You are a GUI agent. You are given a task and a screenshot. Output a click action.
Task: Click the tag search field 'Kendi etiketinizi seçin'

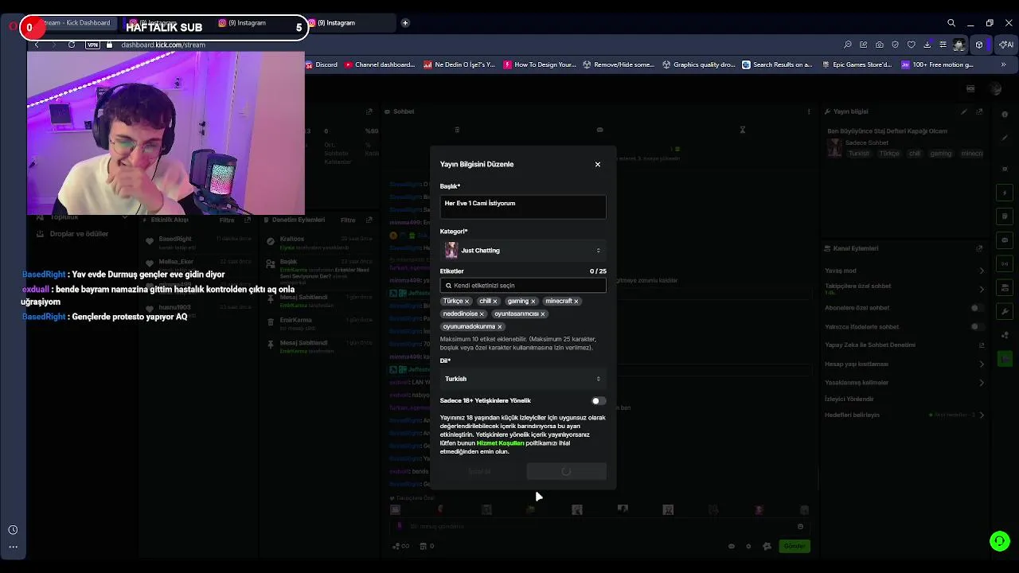click(x=523, y=285)
